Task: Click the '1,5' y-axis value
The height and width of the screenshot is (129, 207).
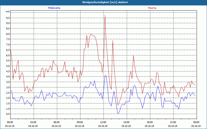Action: pos(8,103)
